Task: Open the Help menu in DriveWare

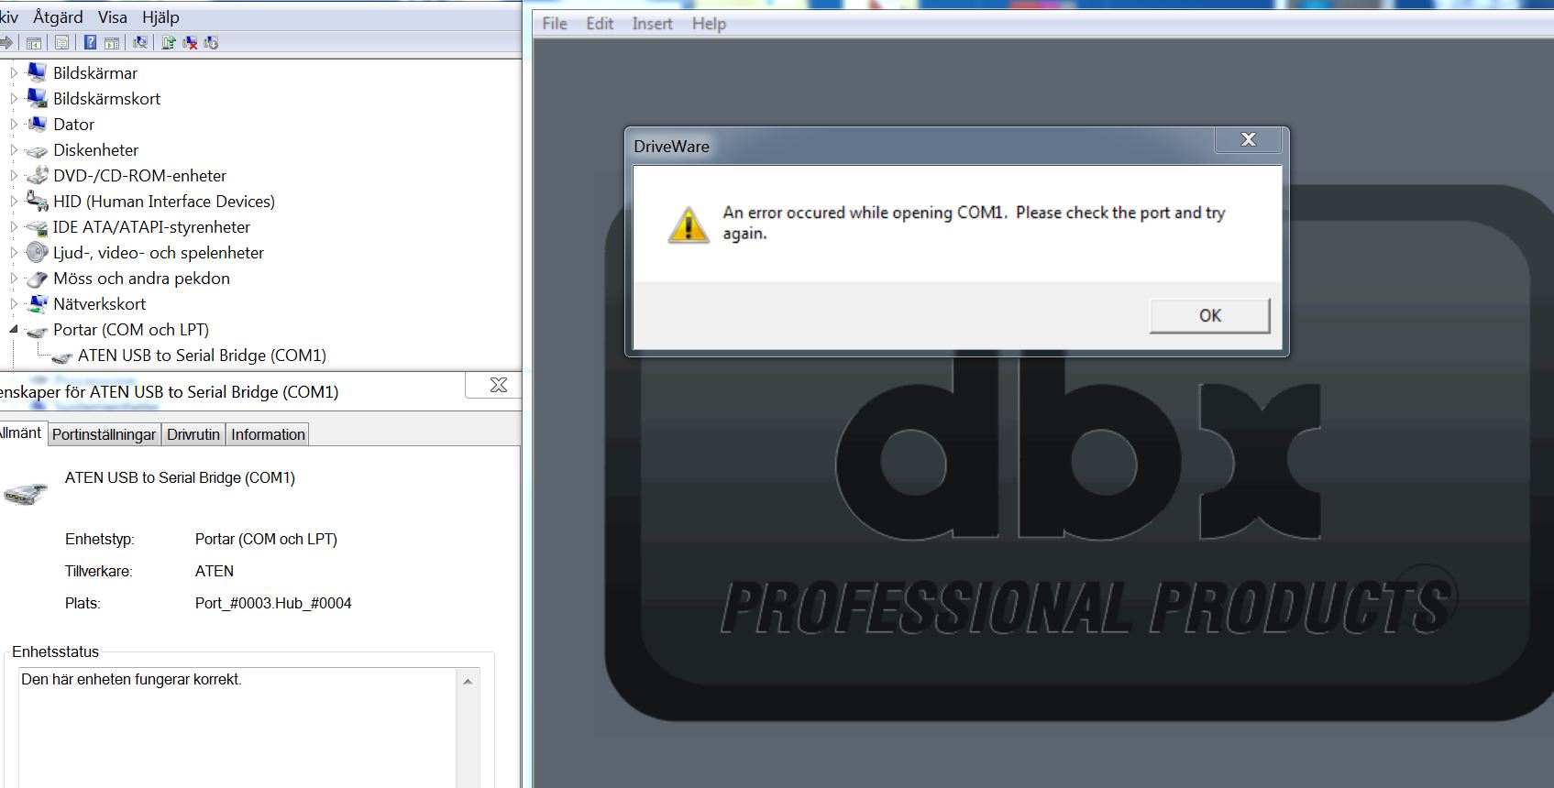Action: (709, 24)
